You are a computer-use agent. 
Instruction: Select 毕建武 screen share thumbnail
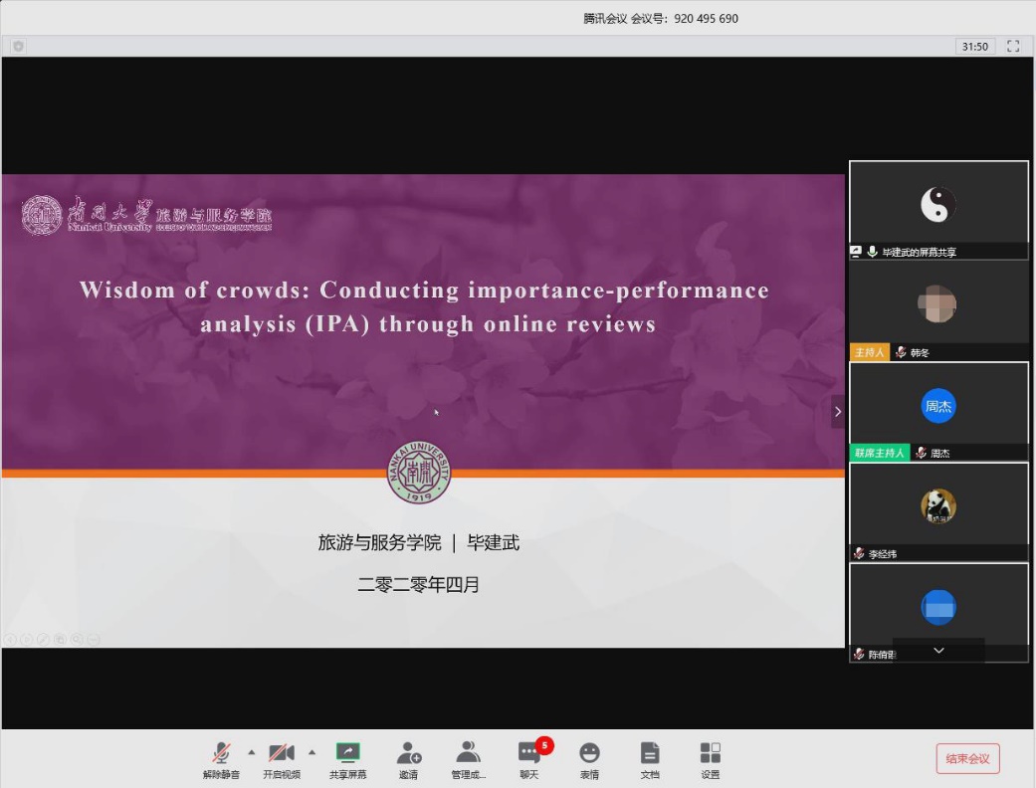pyautogui.click(x=937, y=205)
